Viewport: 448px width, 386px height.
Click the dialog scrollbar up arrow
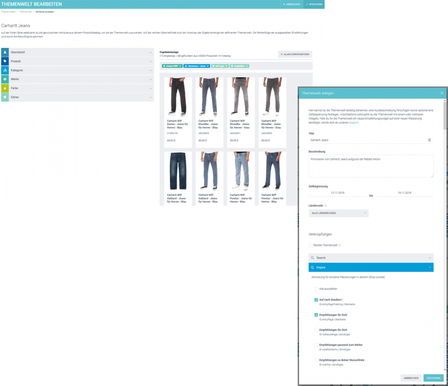[x=445, y=100]
